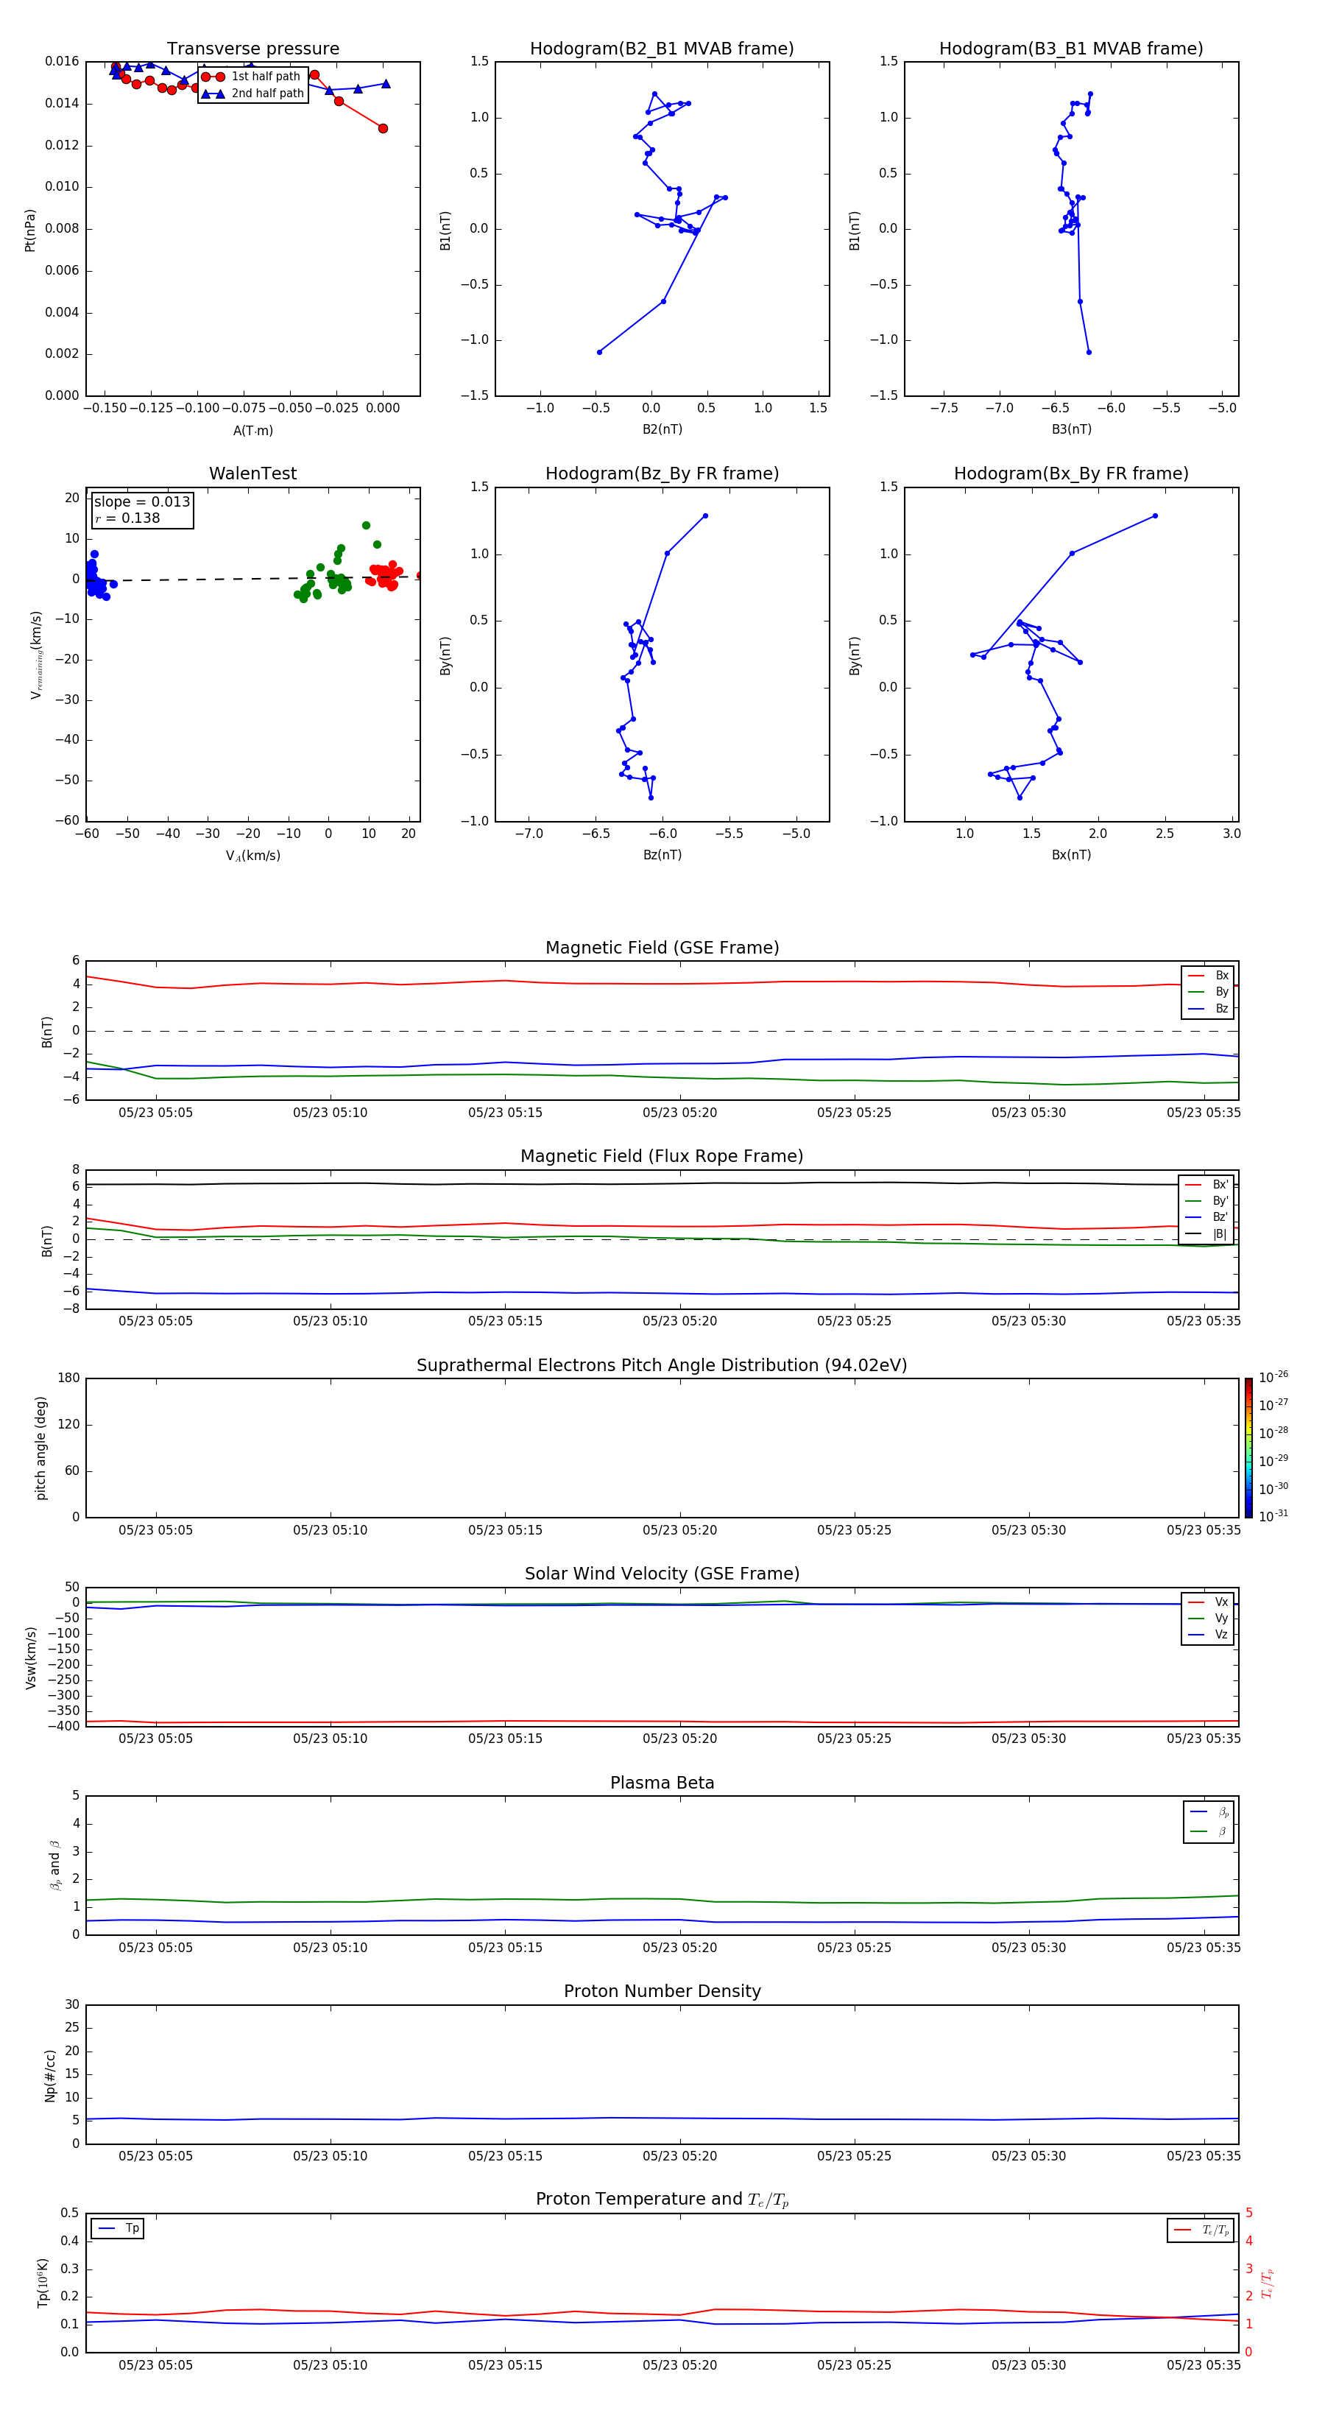Click the Vx legend entry in velocity plot
The height and width of the screenshot is (2430, 1325).
(x=1208, y=1603)
